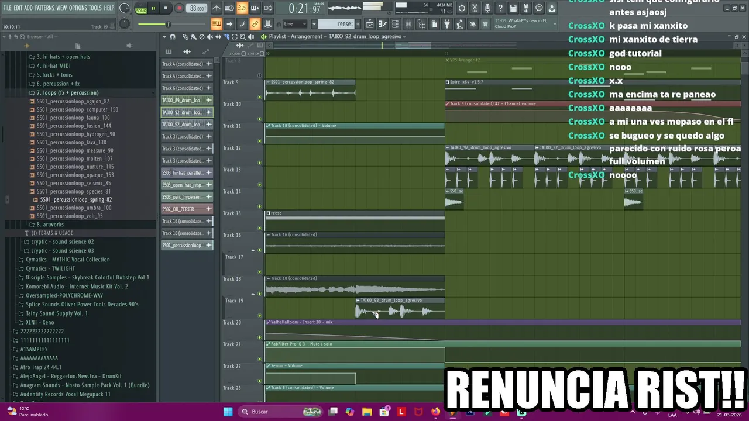This screenshot has height=421, width=749.
Task: Open the content library shopping cart icon
Action: [x=486, y=24]
